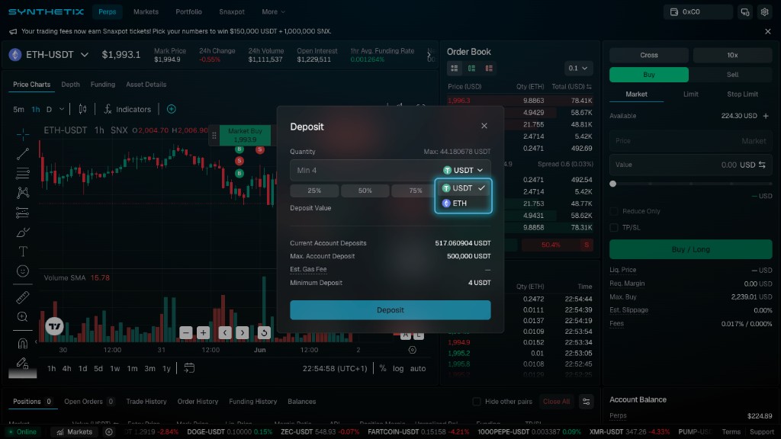Select the text annotation tool
The width and height of the screenshot is (781, 439).
click(22, 252)
